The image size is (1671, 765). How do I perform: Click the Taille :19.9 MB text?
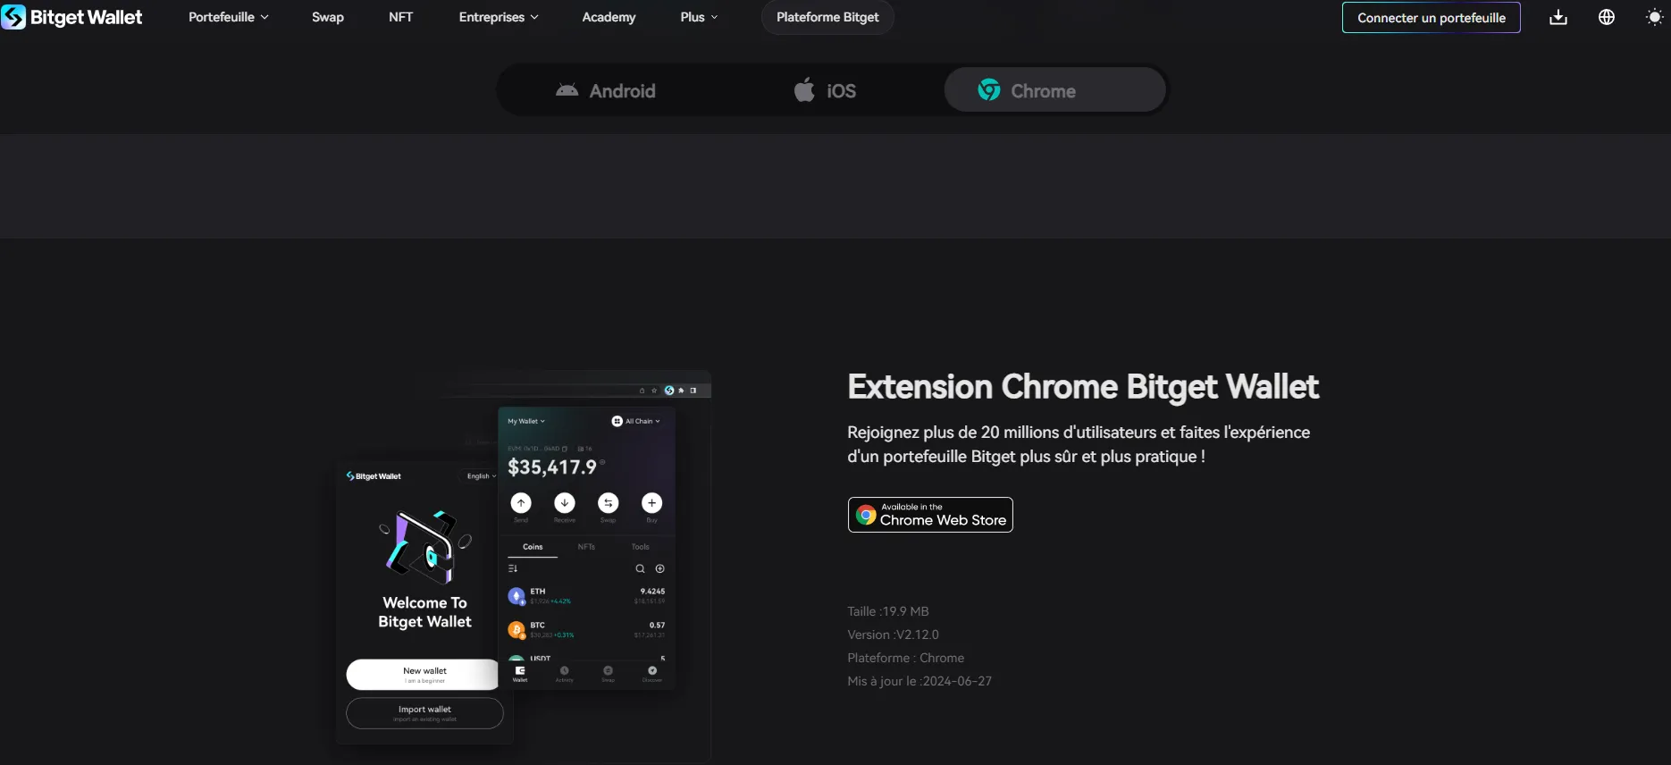coord(888,611)
